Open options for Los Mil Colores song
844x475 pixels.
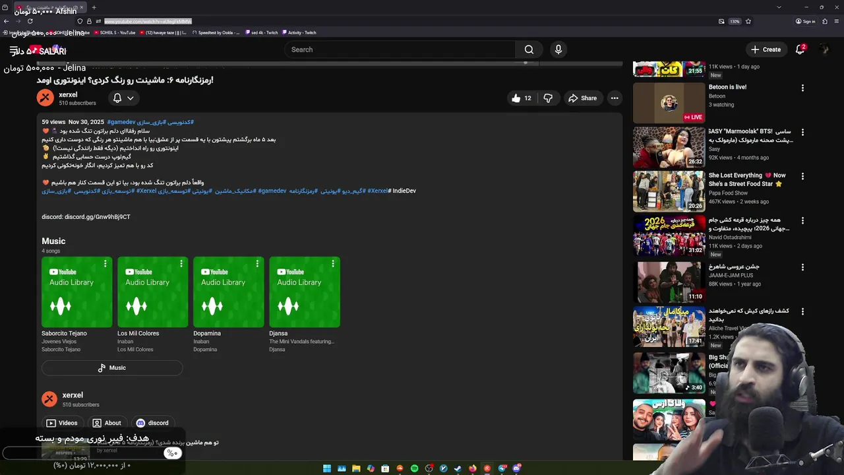pos(181,264)
